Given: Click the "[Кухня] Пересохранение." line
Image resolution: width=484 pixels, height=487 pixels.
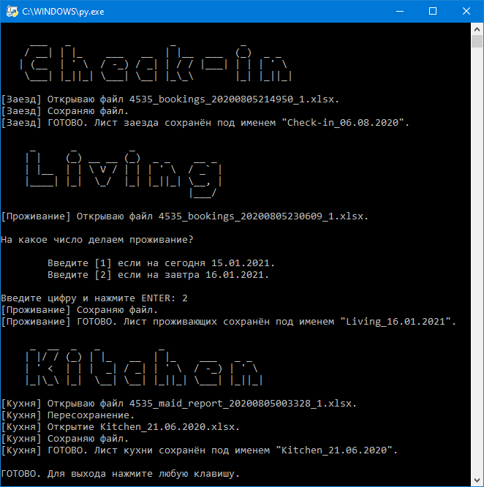Looking at the screenshot, I should tap(68, 415).
